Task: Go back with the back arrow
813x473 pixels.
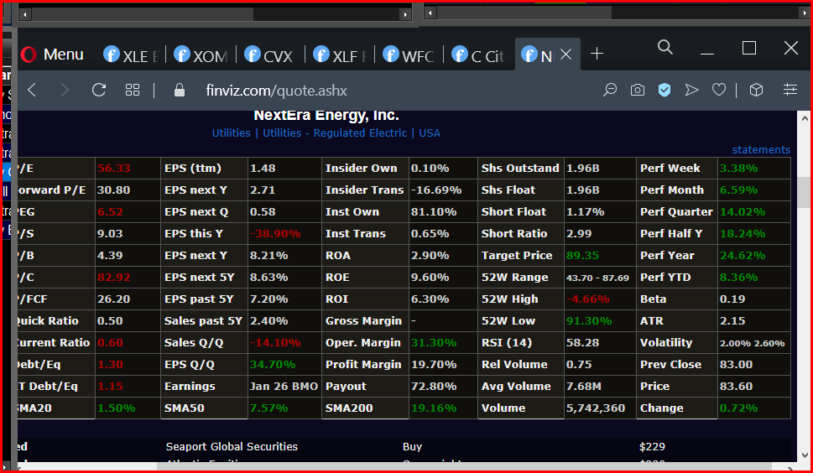Action: [x=32, y=90]
